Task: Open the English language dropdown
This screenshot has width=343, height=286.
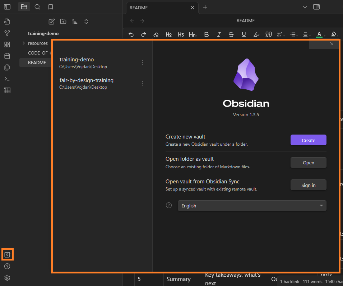Action: [252, 205]
